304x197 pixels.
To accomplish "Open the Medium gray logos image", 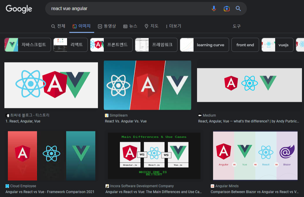I will pyautogui.click(x=249, y=85).
